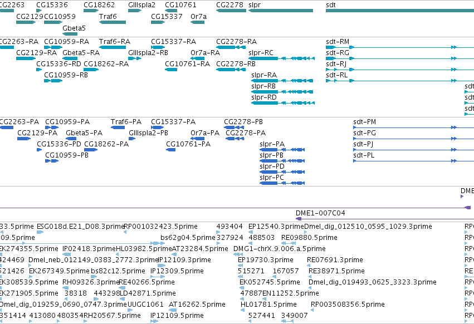Click the sdt-PG protein label

pyautogui.click(x=365, y=133)
